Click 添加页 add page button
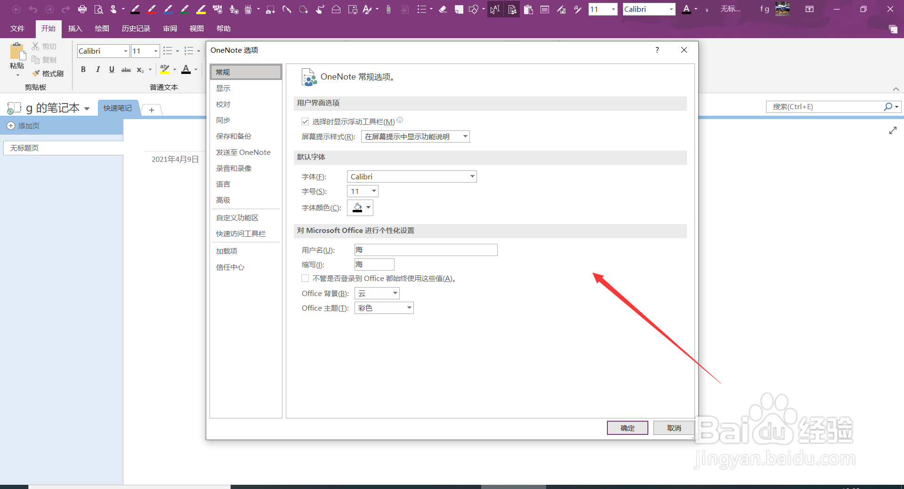Viewport: 904px width, 489px height. click(24, 126)
